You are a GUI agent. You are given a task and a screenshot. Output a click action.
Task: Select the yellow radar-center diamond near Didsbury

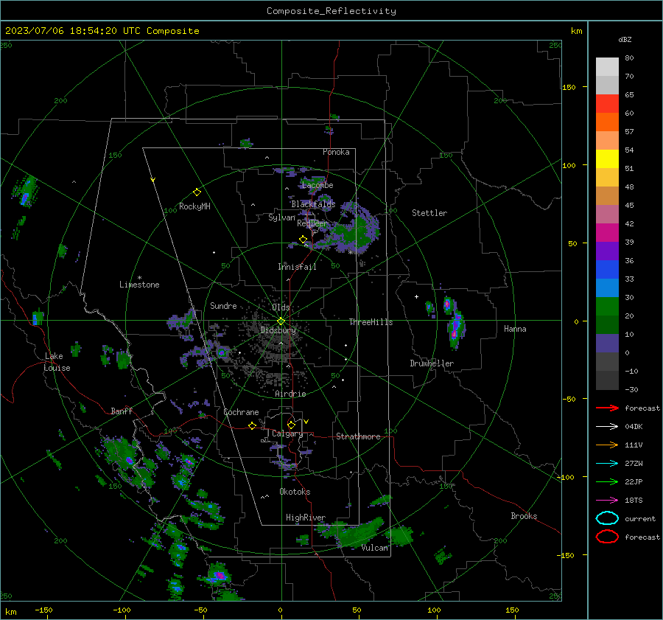(281, 321)
